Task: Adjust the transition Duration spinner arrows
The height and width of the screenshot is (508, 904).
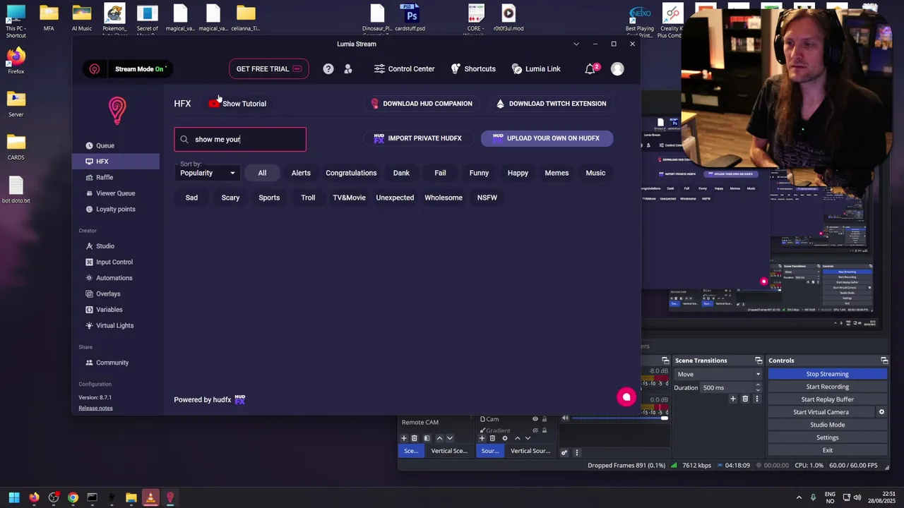Action: tap(759, 388)
